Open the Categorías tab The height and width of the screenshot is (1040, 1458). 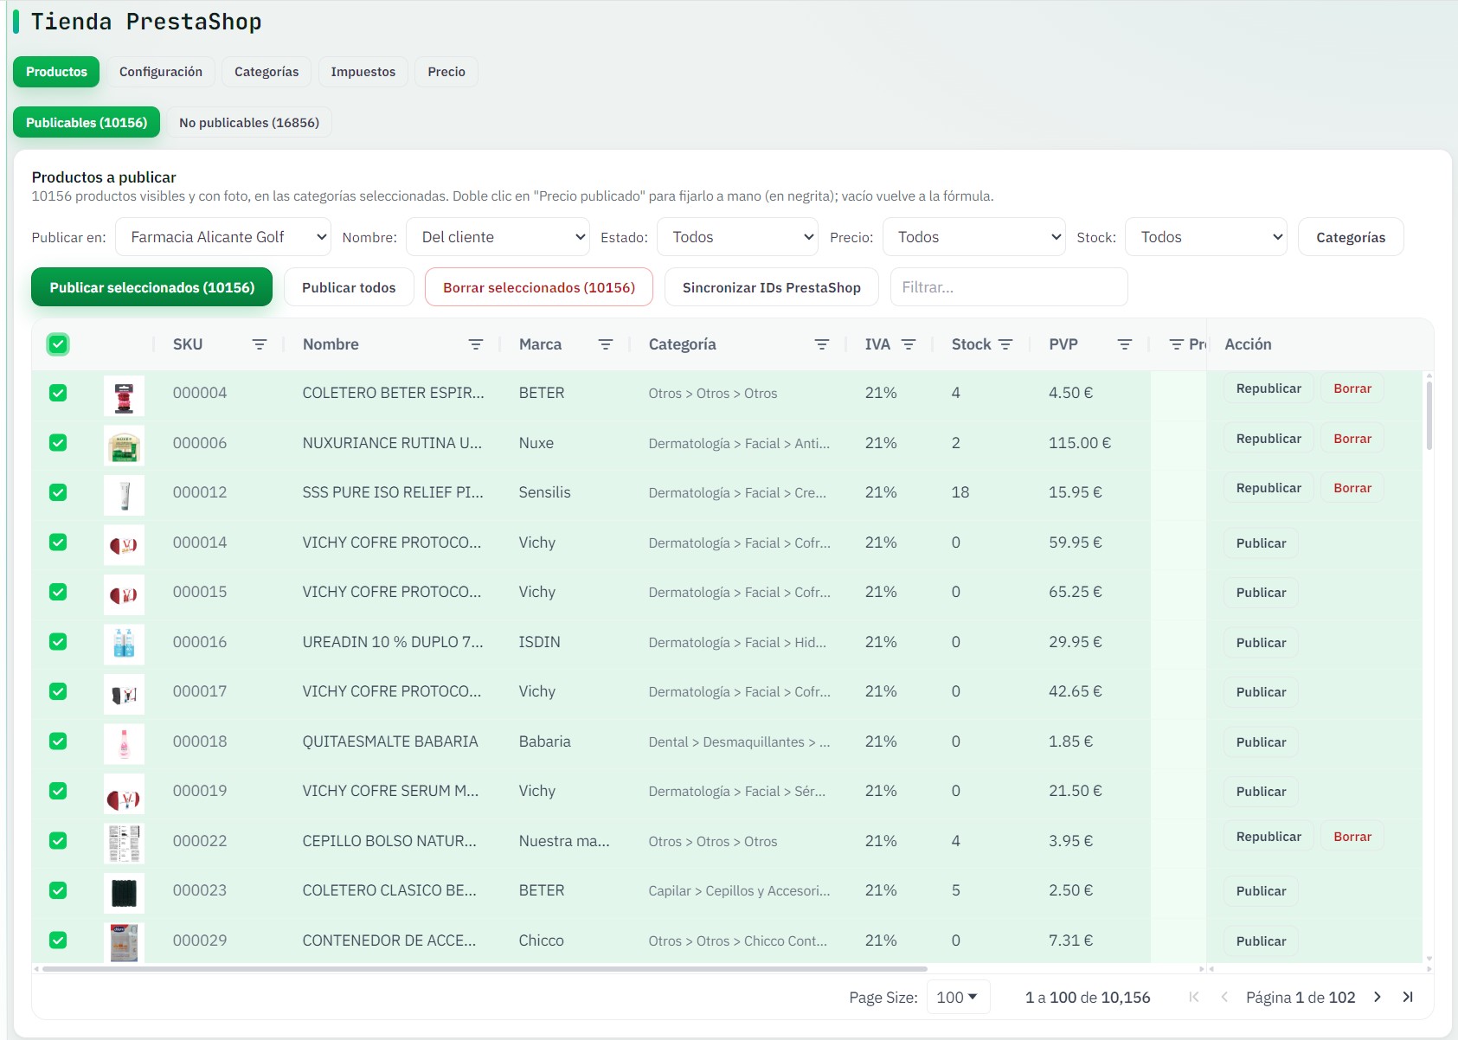point(267,72)
